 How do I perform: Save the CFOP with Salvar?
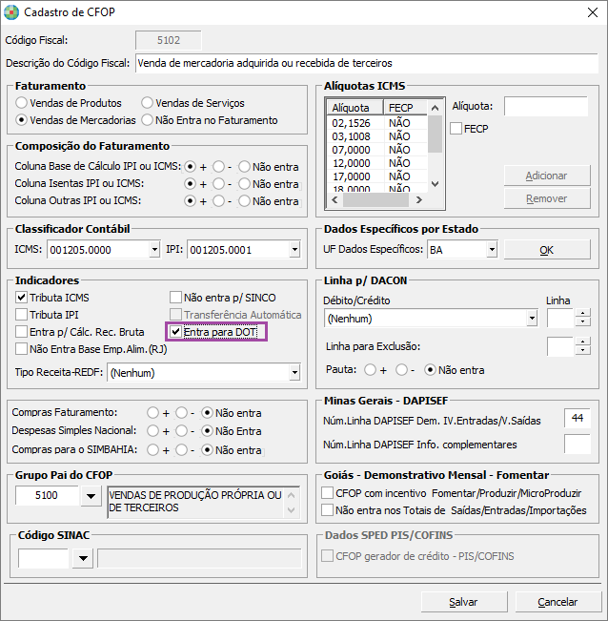(463, 602)
